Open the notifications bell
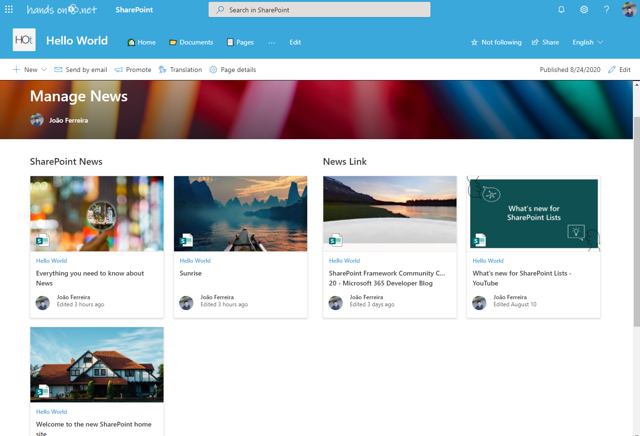This screenshot has height=436, width=640. coord(561,9)
